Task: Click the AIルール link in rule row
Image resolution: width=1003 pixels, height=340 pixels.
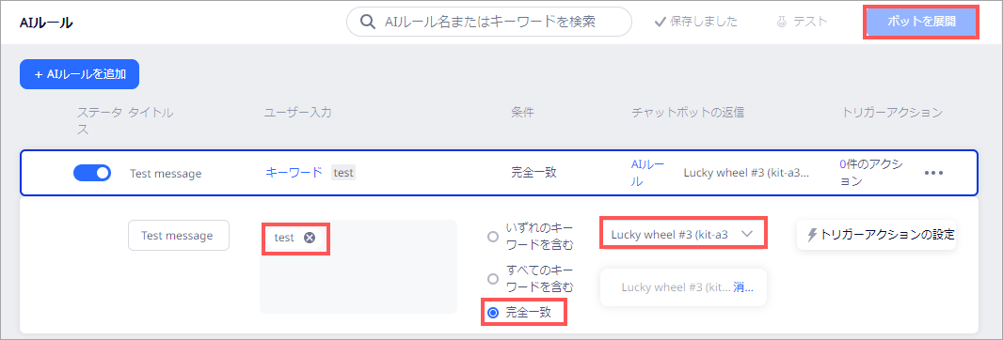Action: click(647, 173)
